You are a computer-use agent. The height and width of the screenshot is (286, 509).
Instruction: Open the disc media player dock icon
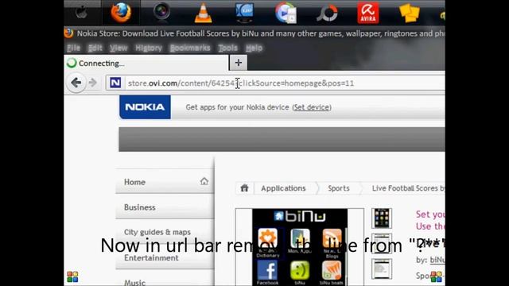286,13
